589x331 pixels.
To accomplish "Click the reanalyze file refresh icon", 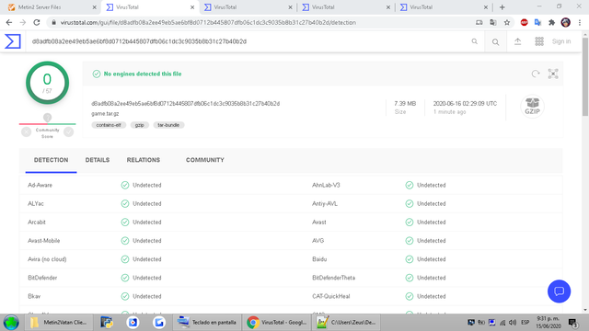I will tap(536, 74).
